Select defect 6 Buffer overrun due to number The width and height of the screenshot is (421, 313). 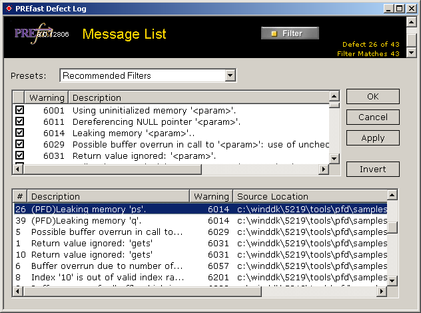coord(201,266)
